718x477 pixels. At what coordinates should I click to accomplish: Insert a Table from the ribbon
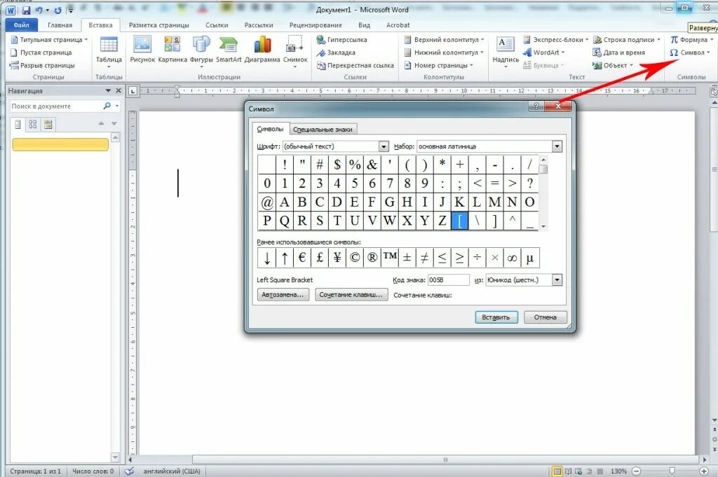pos(109,50)
